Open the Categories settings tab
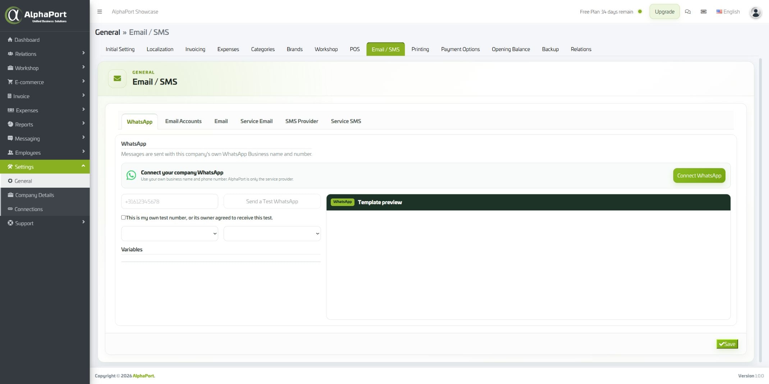The height and width of the screenshot is (384, 769). coord(263,49)
